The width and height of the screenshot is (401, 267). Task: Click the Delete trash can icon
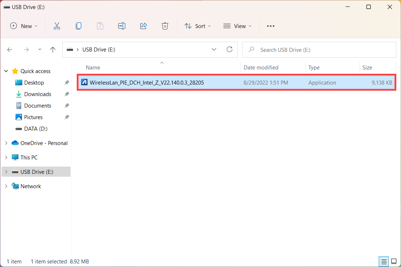[165, 26]
